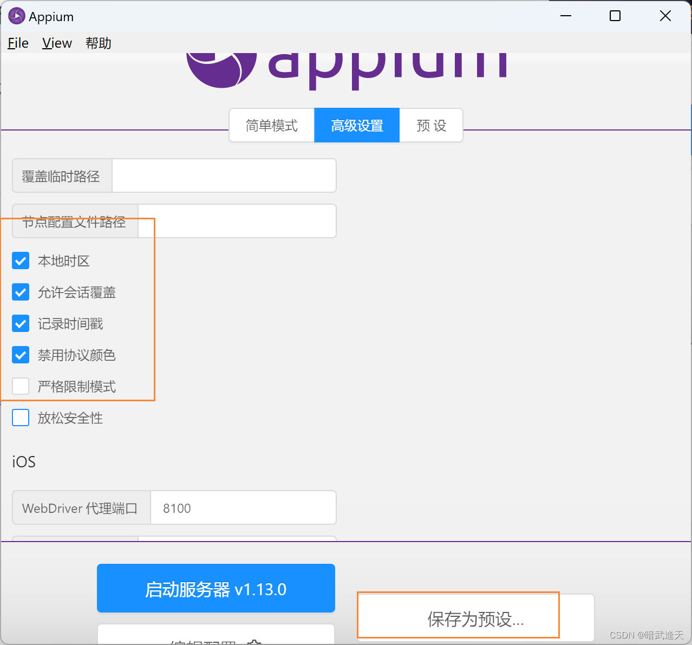Screen dimensions: 692x645
Task: Open the File menu
Action: click(18, 43)
